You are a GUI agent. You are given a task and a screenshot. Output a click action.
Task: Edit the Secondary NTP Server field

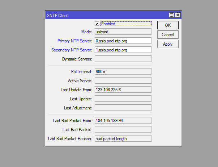click(x=123, y=50)
